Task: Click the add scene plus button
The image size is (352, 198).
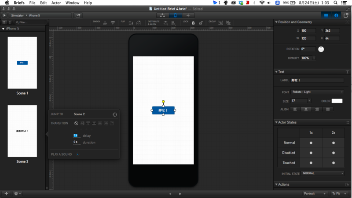Action: (x=6, y=194)
